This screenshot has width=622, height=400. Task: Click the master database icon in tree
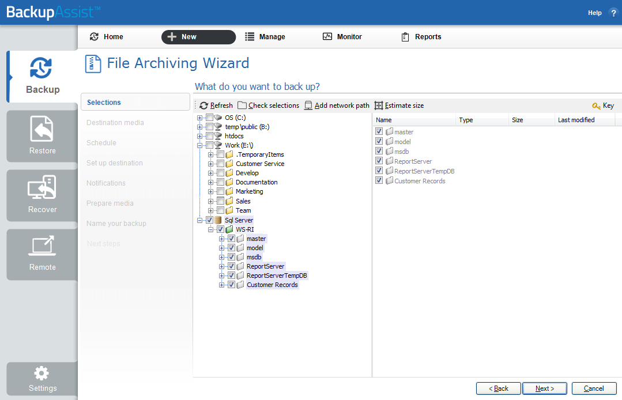pyautogui.click(x=240, y=239)
